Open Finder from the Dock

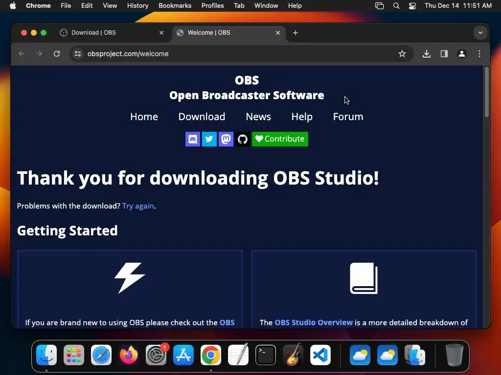click(x=46, y=355)
